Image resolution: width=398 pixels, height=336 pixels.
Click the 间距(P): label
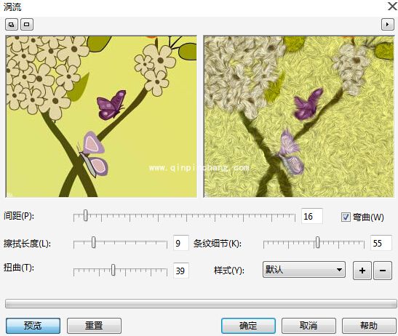pyautogui.click(x=19, y=216)
